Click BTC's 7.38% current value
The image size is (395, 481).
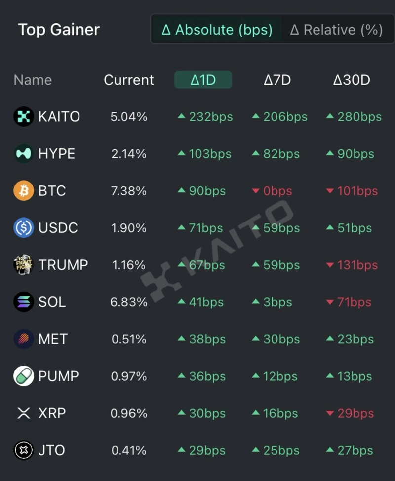(x=129, y=191)
